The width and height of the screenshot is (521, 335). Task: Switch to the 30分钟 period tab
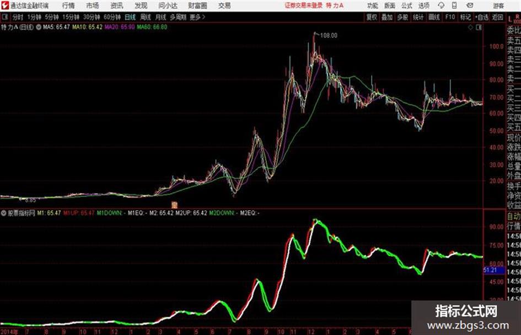(92, 17)
